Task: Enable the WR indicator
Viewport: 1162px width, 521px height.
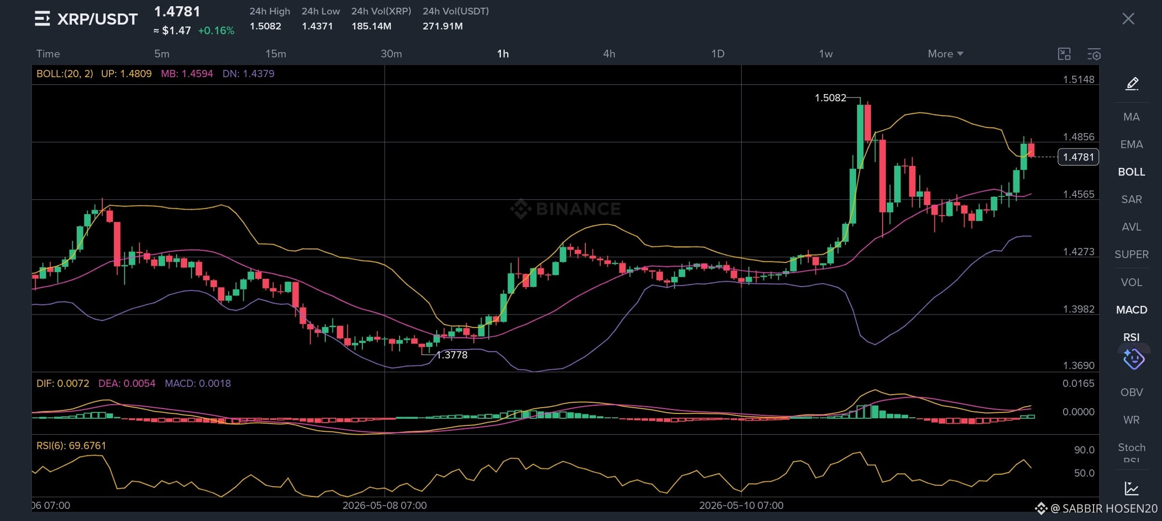Action: [1131, 420]
